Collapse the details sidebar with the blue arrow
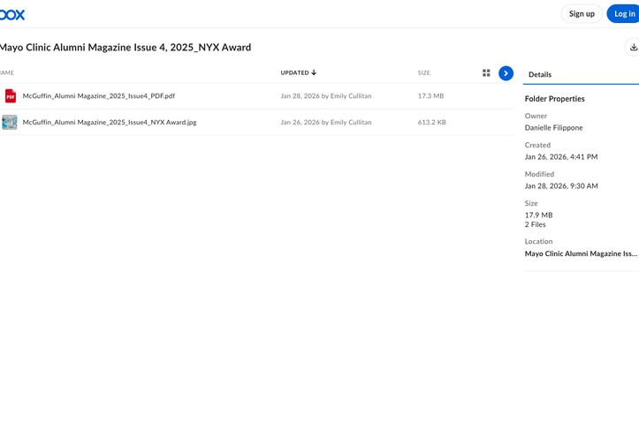This screenshot has width=639, height=423. coord(506,73)
